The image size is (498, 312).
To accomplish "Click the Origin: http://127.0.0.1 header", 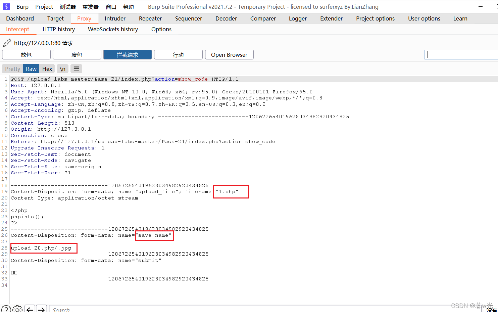I will point(51,129).
